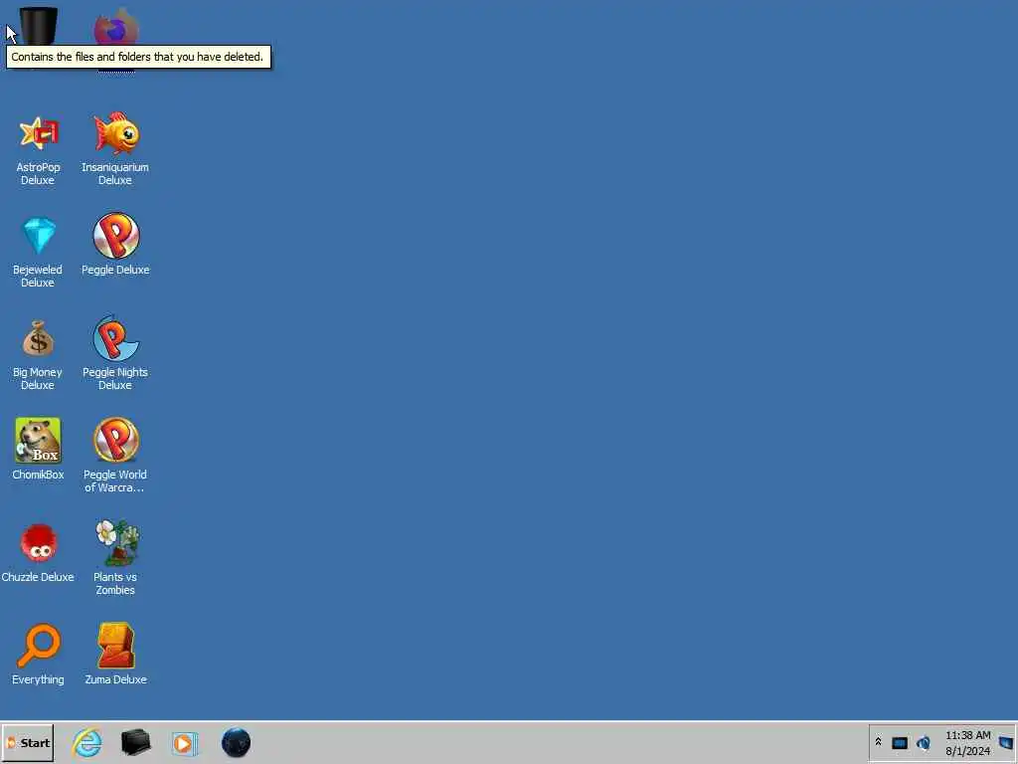This screenshot has width=1018, height=764.
Task: Select the Bejeweled Deluxe gem icon
Action: [x=39, y=235]
